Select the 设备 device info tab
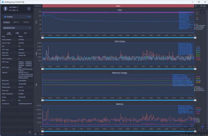 point(9,33)
